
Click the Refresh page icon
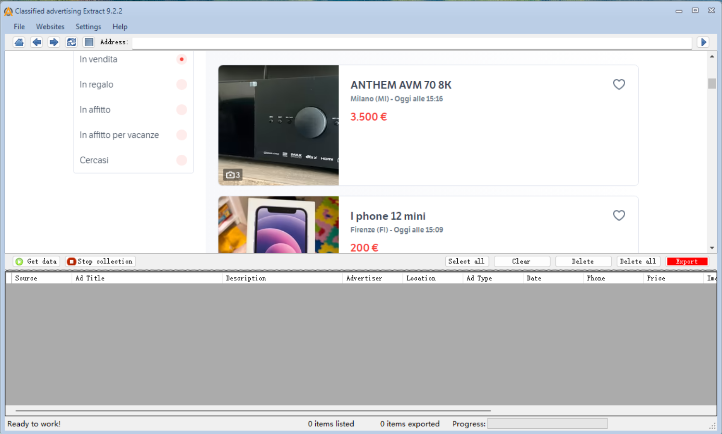pos(71,42)
